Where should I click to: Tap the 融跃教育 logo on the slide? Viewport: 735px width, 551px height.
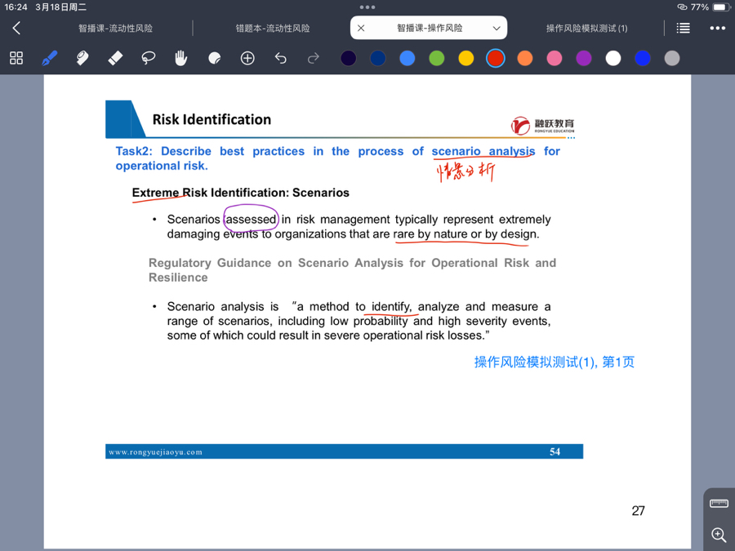(543, 125)
